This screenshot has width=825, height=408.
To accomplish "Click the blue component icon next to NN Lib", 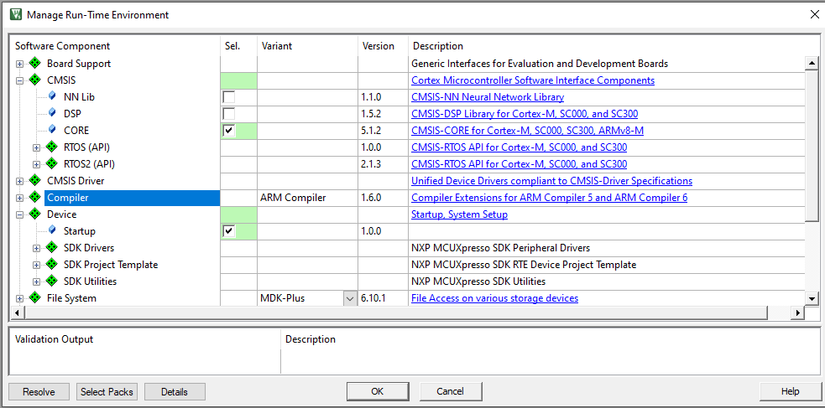I will 52,97.
